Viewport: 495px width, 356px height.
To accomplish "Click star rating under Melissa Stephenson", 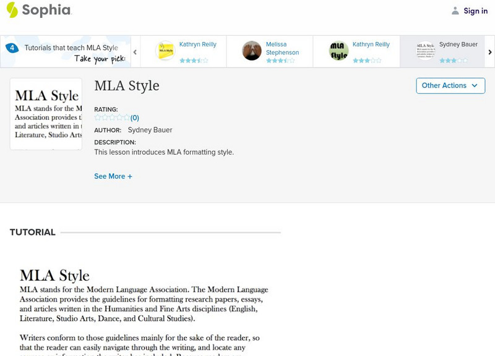I will (280, 61).
